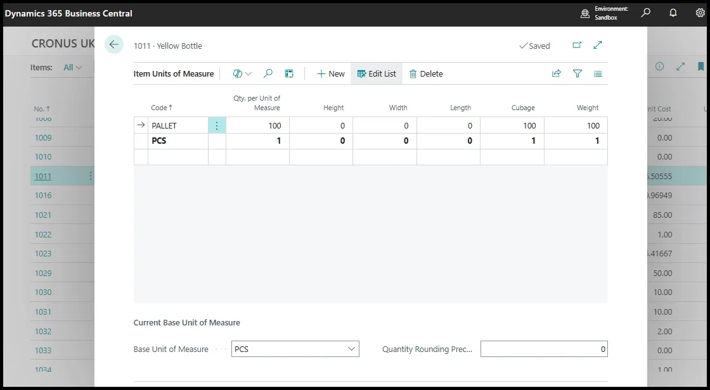The height and width of the screenshot is (390, 710).
Task: Click the bookmark icon in the background page
Action: tap(701, 66)
